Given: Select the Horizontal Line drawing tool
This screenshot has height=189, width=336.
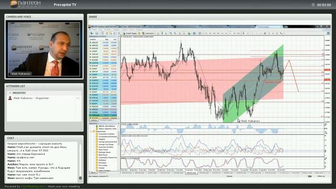Looking at the screenshot, I should coord(257,33).
